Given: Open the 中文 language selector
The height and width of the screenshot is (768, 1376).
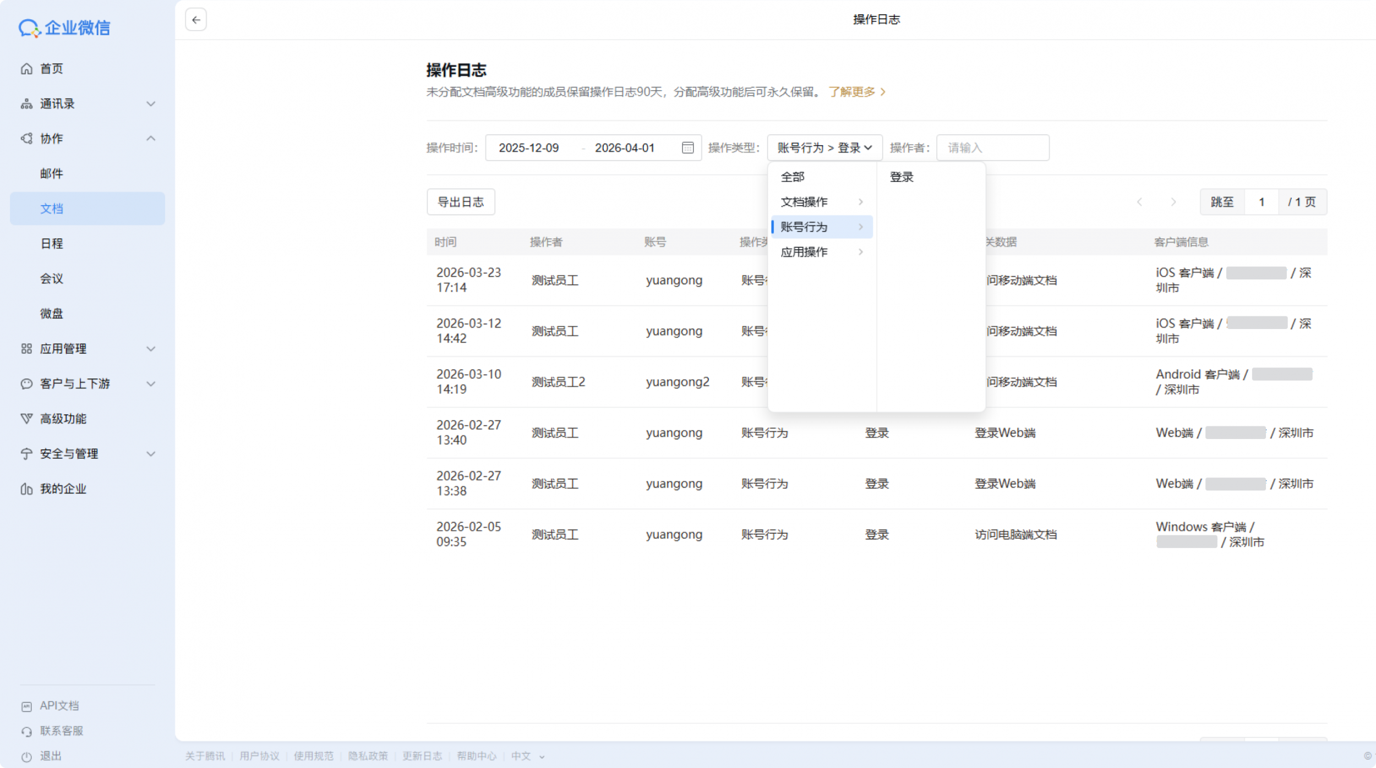Looking at the screenshot, I should (527, 756).
